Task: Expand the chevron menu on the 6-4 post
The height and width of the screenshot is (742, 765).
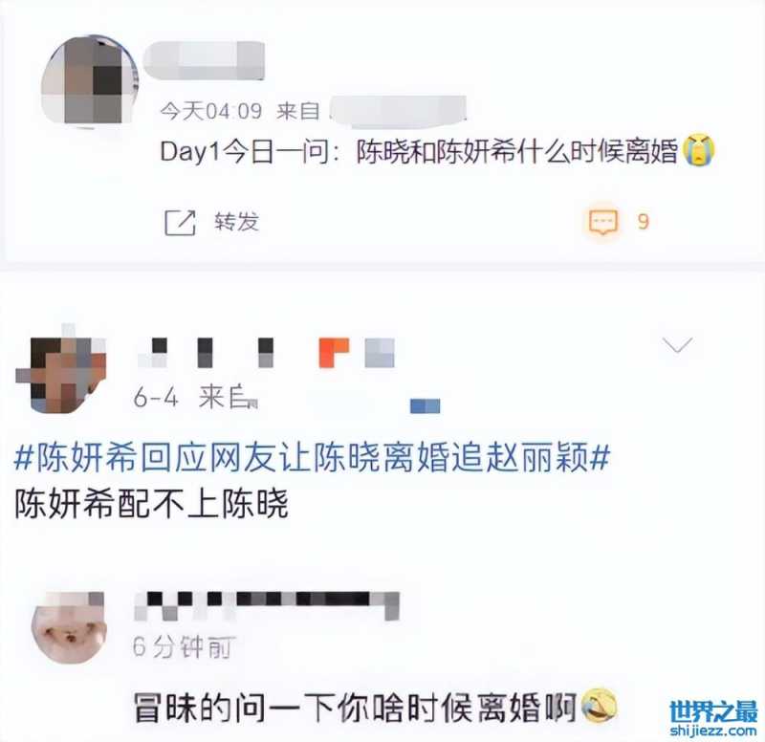Action: (678, 344)
